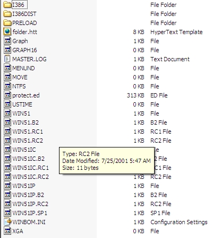Click the GRAPH16 file name
The image size is (212, 238).
24,50
